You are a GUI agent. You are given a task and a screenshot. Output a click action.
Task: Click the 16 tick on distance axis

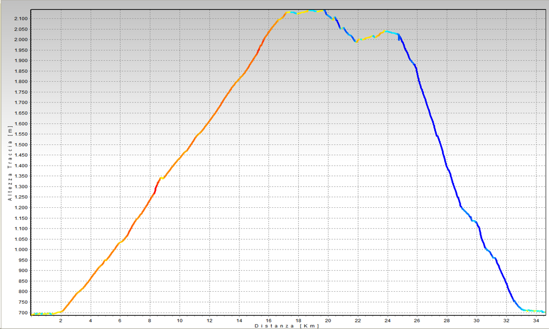pos(268,320)
